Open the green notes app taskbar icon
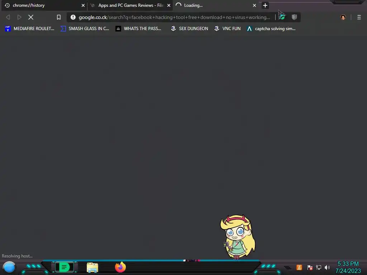 65,267
